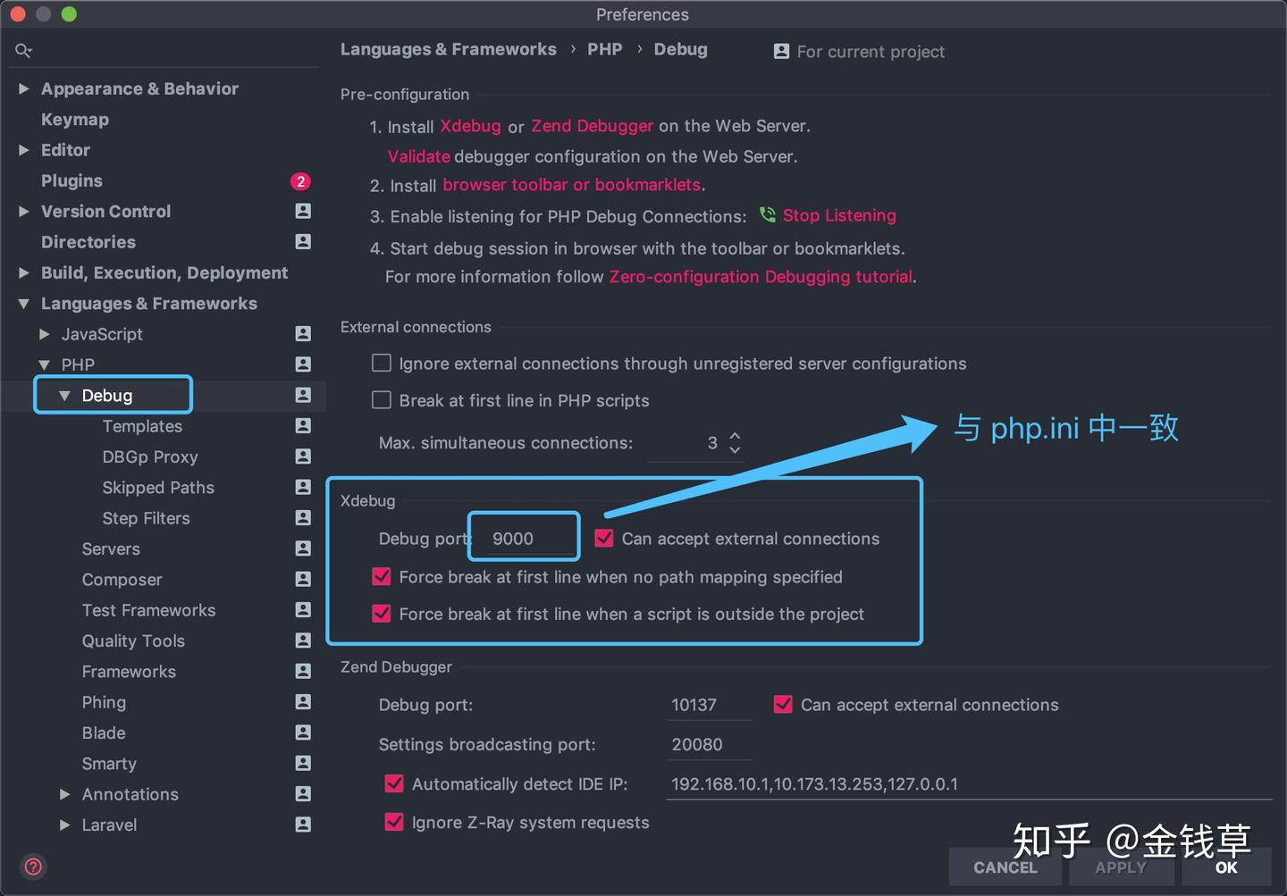1287x896 pixels.
Task: Click Stop Listening for PHP Debug Connections
Action: click(838, 215)
